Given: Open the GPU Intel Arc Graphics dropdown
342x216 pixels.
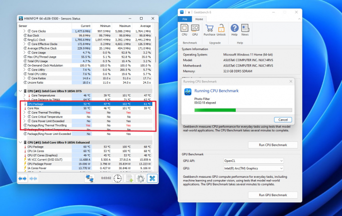Looking at the screenshot, I should pyautogui.click(x=253, y=168).
